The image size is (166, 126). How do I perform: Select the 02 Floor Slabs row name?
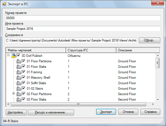(x=36, y=99)
